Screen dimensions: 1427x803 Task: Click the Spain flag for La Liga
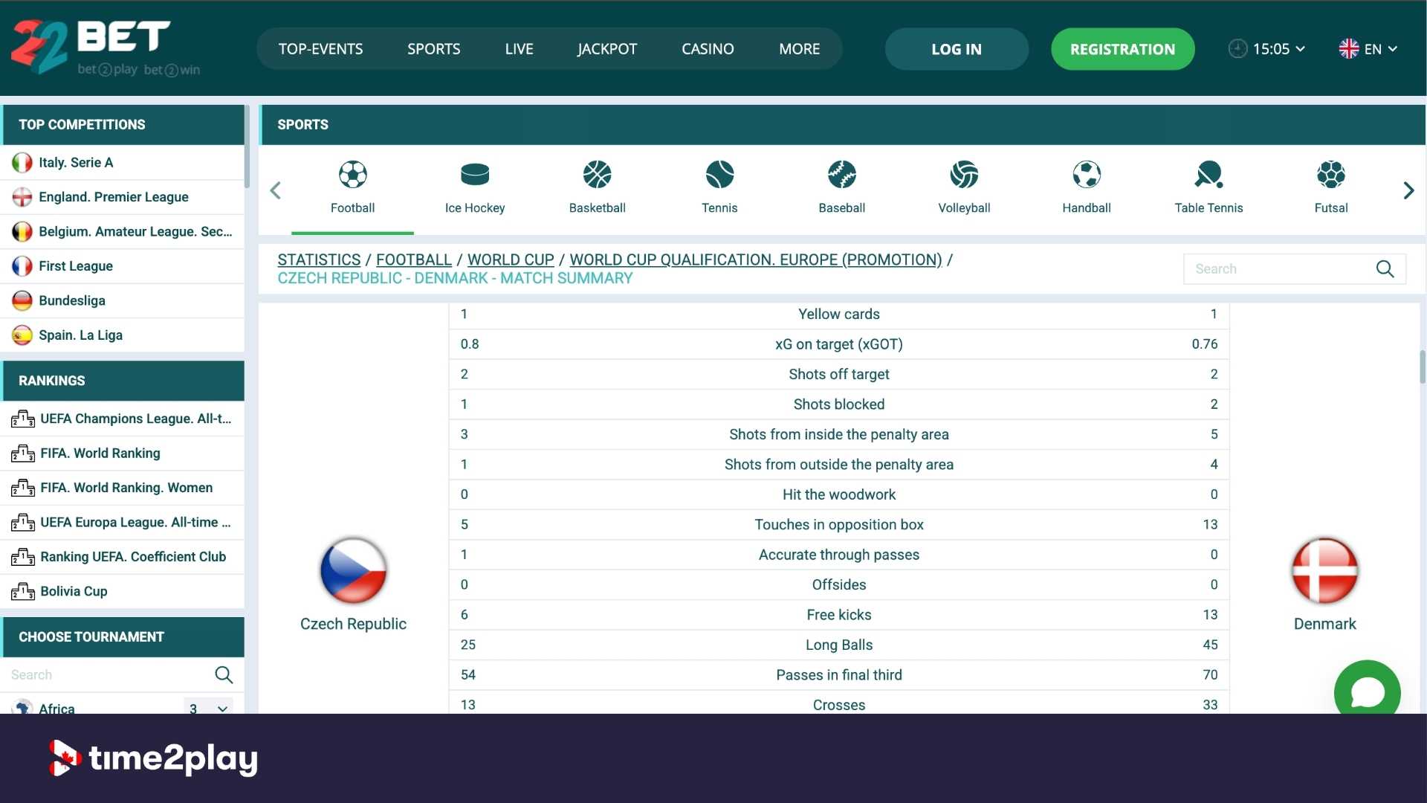pos(22,335)
